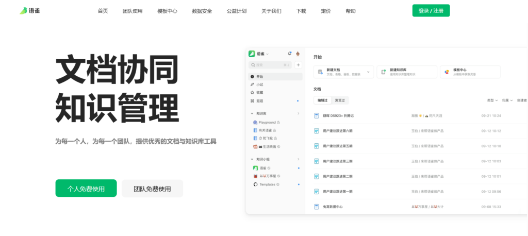Collapse the 知识库 section in sidebar

point(252,113)
